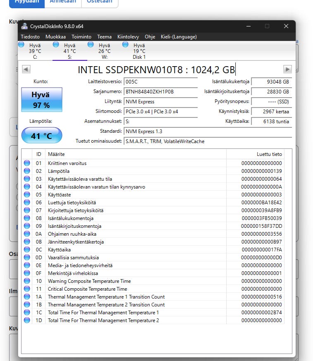This screenshot has width=313, height=361.
Task: Go to next disk with right arrow
Action: tap(287, 69)
